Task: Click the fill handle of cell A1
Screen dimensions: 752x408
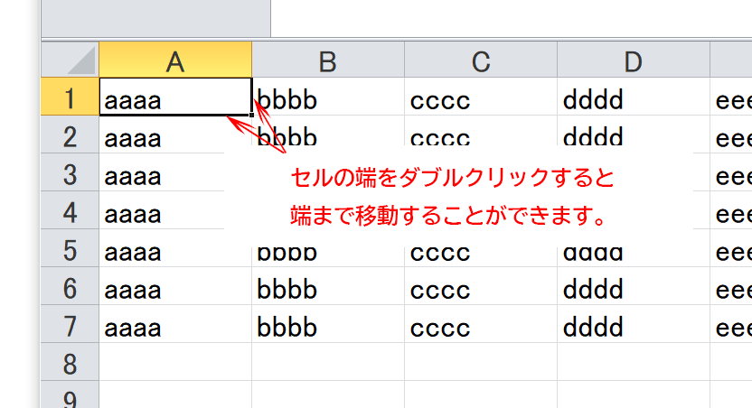Action: pyautogui.click(x=251, y=115)
